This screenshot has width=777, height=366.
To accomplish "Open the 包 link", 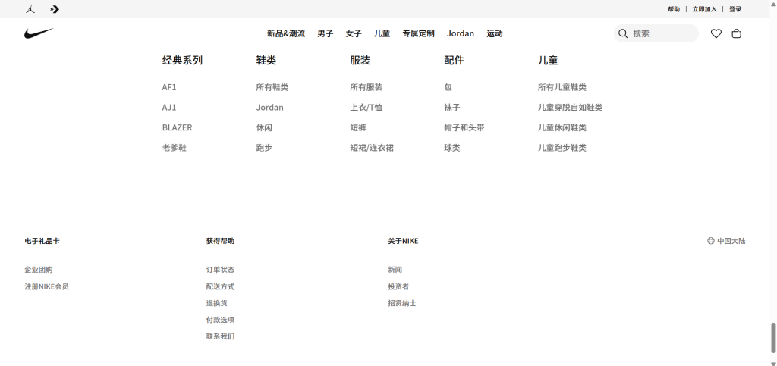I will point(448,87).
